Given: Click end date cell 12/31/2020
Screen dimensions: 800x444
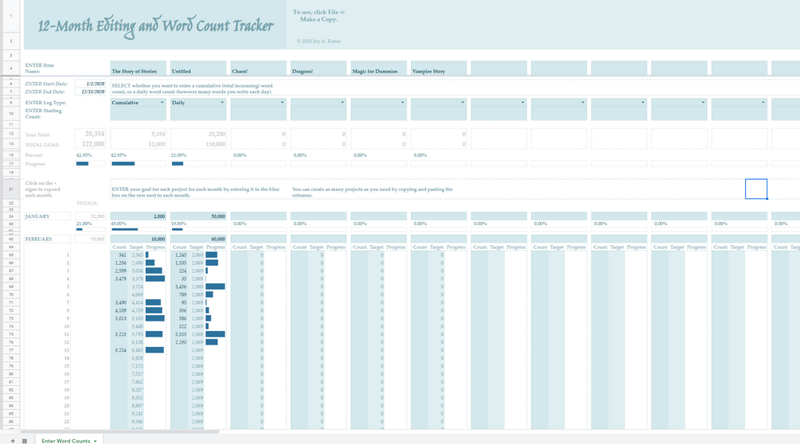Looking at the screenshot, I should (x=90, y=92).
